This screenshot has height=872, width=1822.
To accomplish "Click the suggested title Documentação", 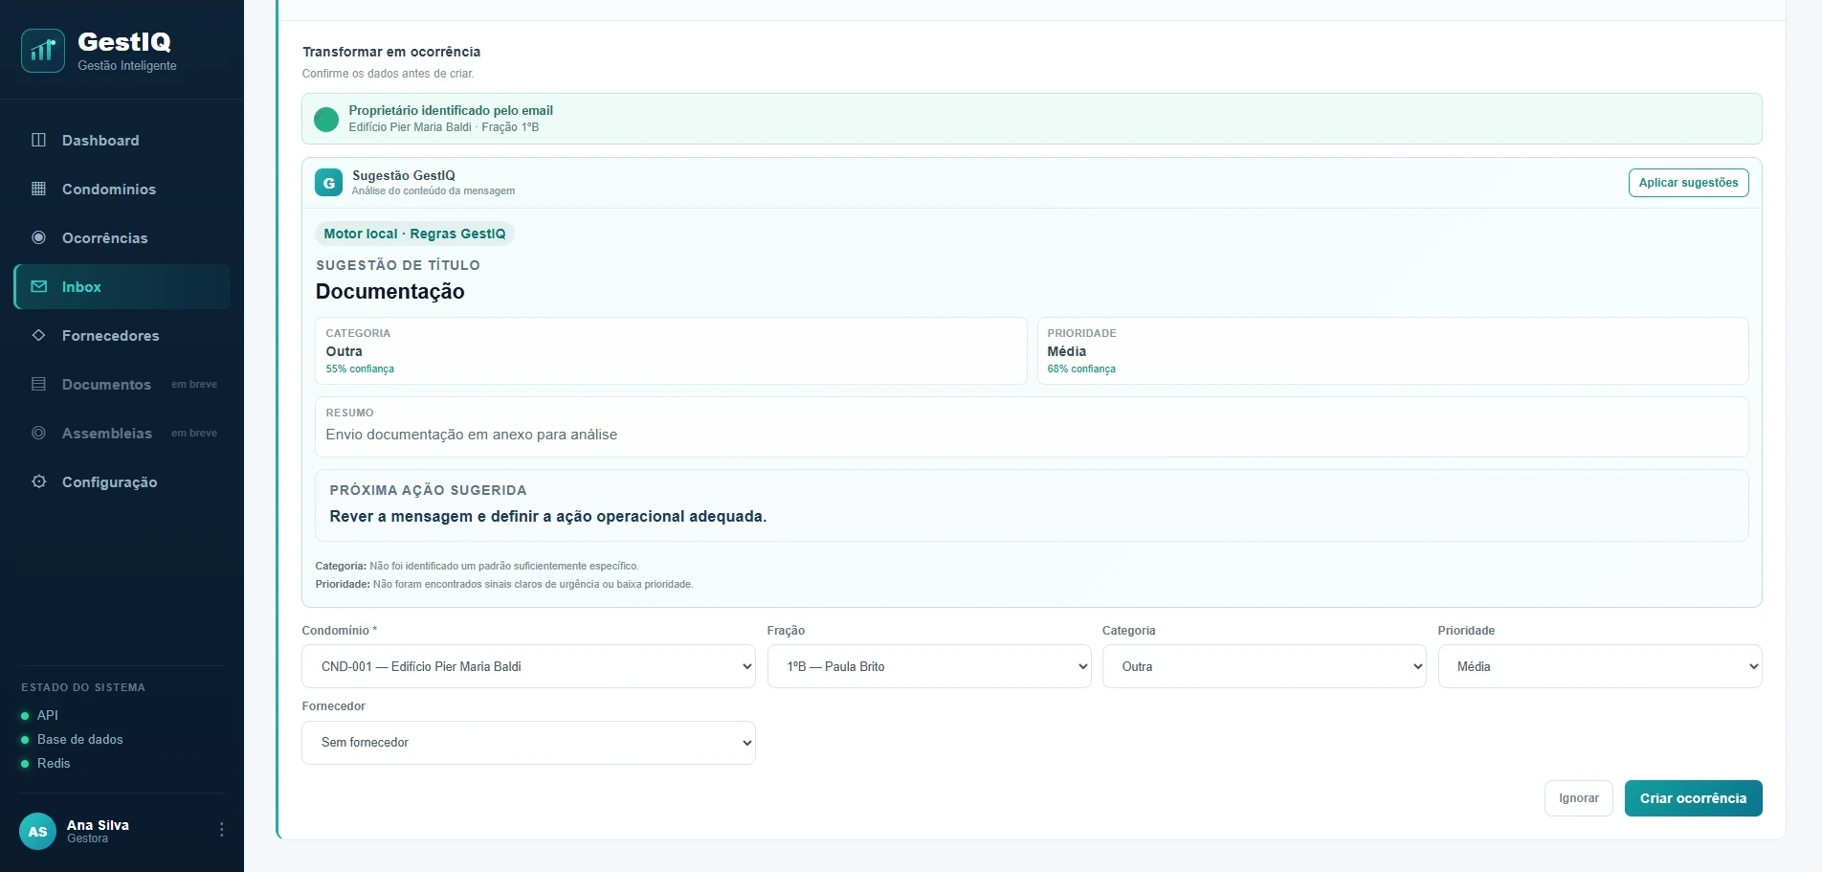I will click(390, 292).
